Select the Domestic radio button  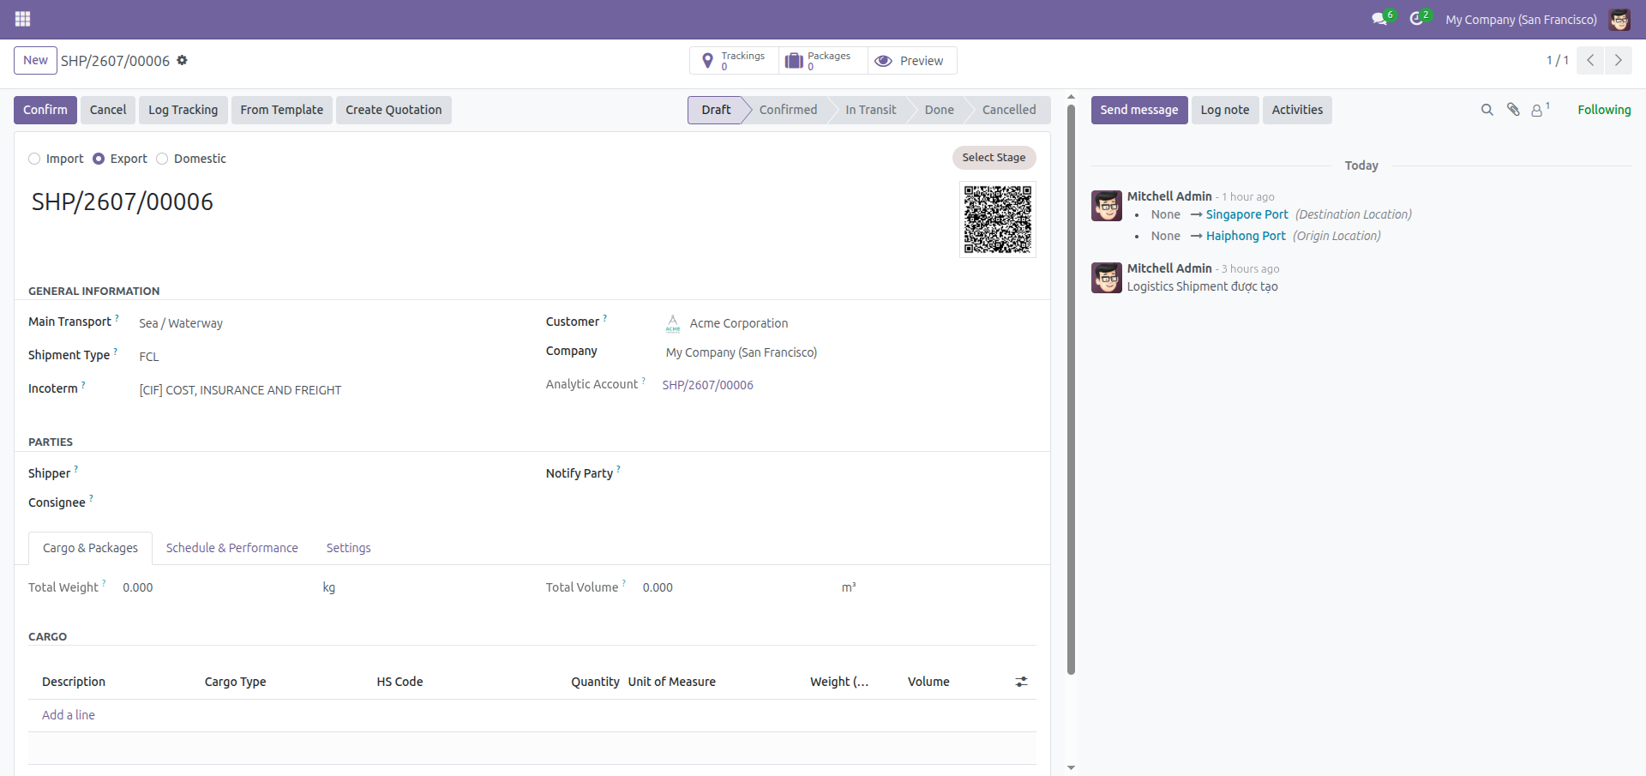[162, 159]
